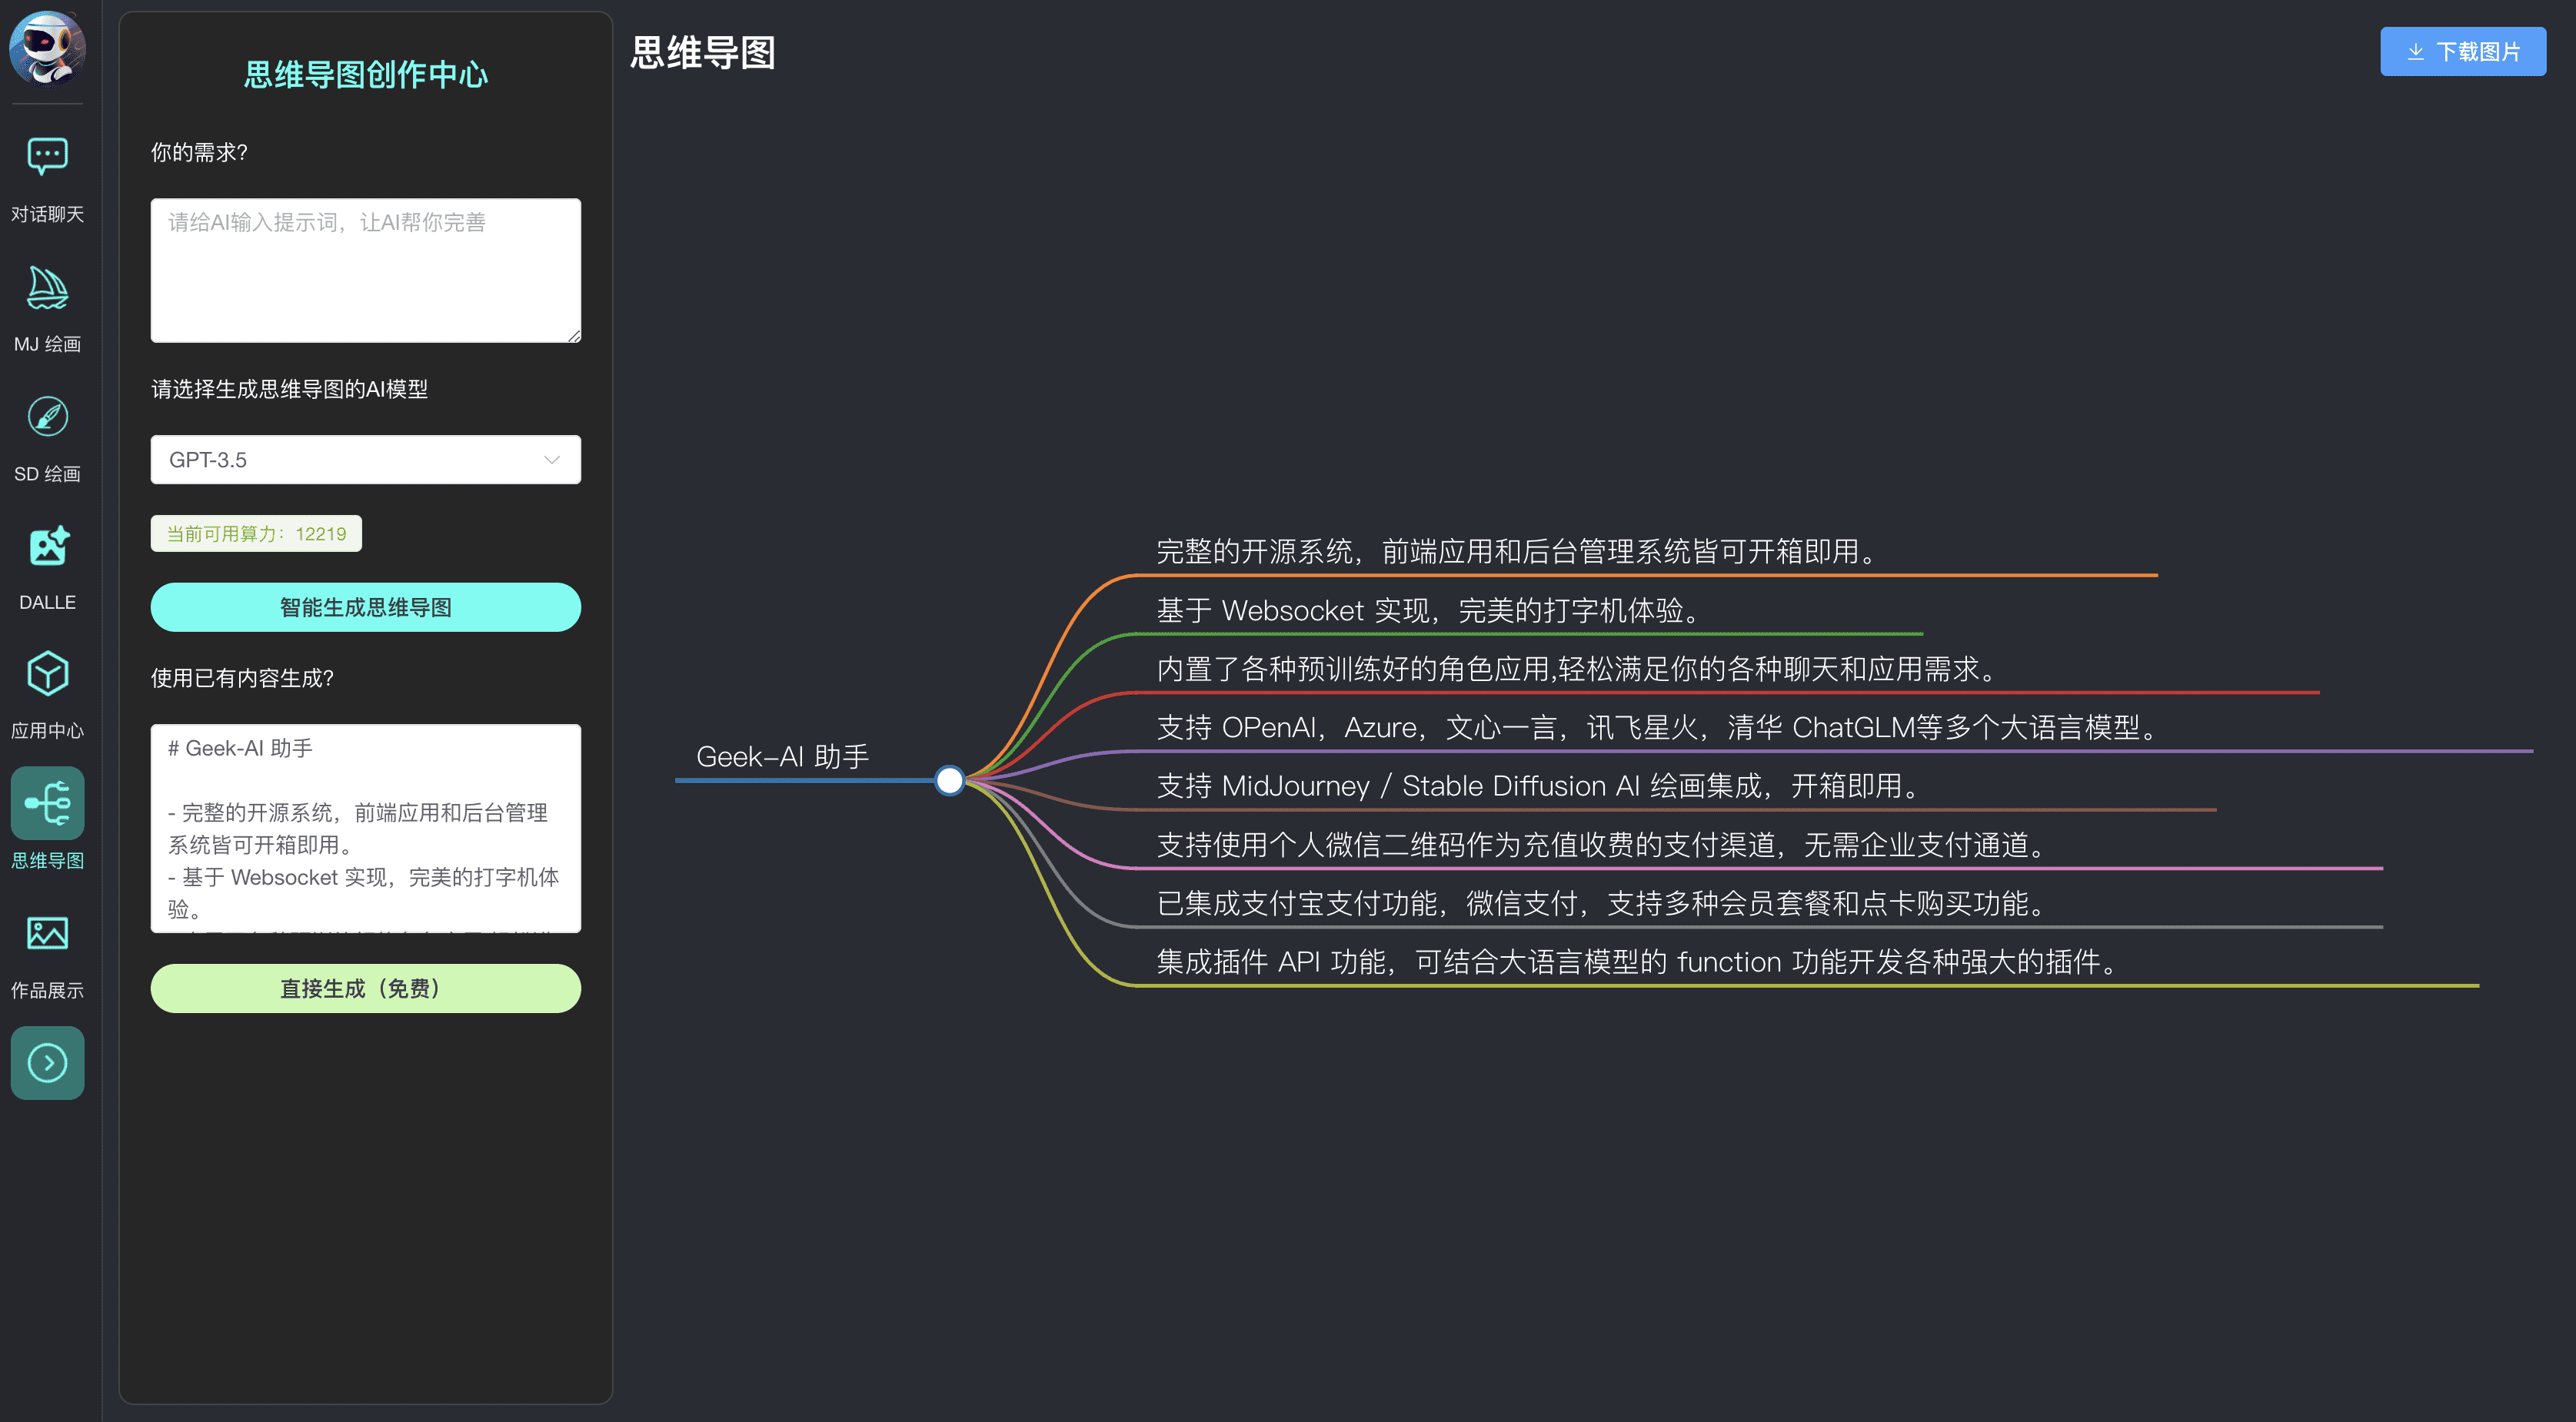Open the 对话聊天 chat icon

point(47,158)
